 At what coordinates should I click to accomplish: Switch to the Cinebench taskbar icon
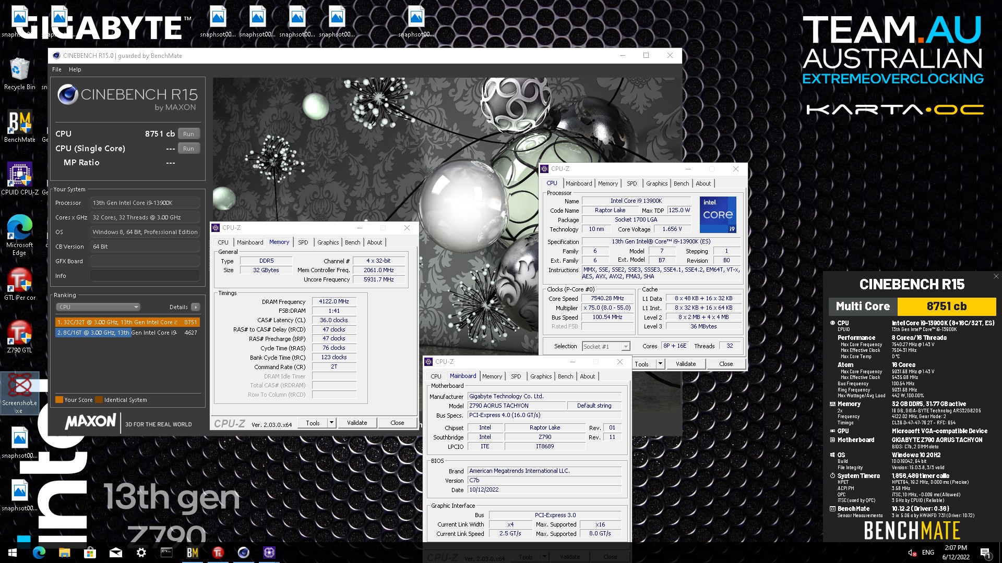point(243,553)
